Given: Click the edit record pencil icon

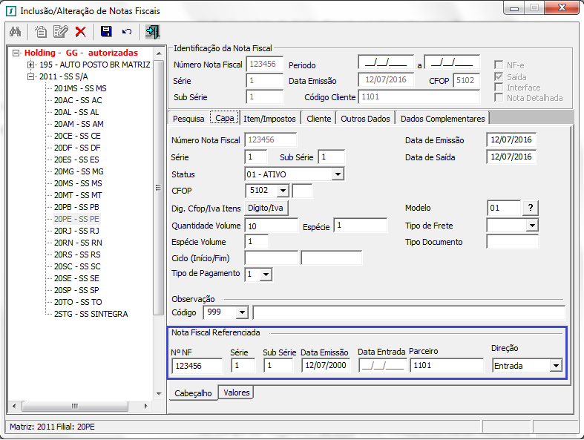Looking at the screenshot, I should click(61, 32).
